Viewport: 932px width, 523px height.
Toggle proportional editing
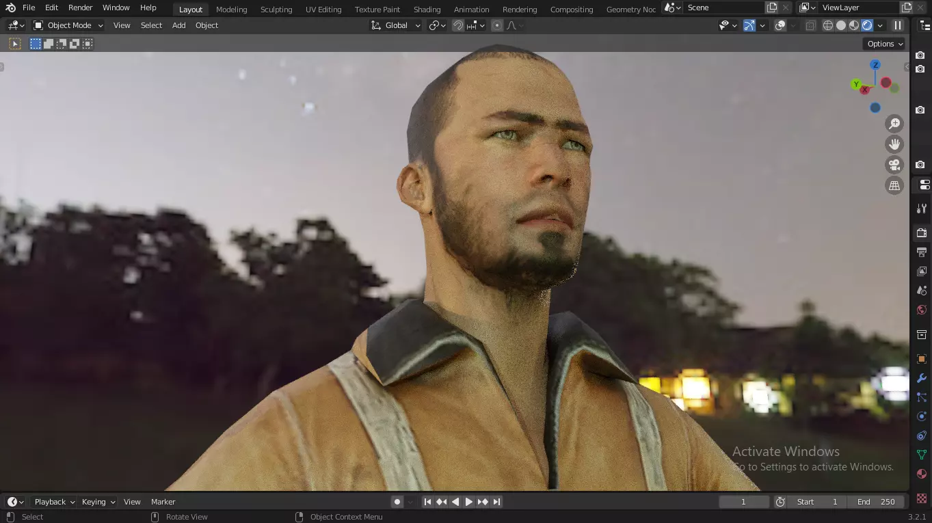[x=497, y=25]
